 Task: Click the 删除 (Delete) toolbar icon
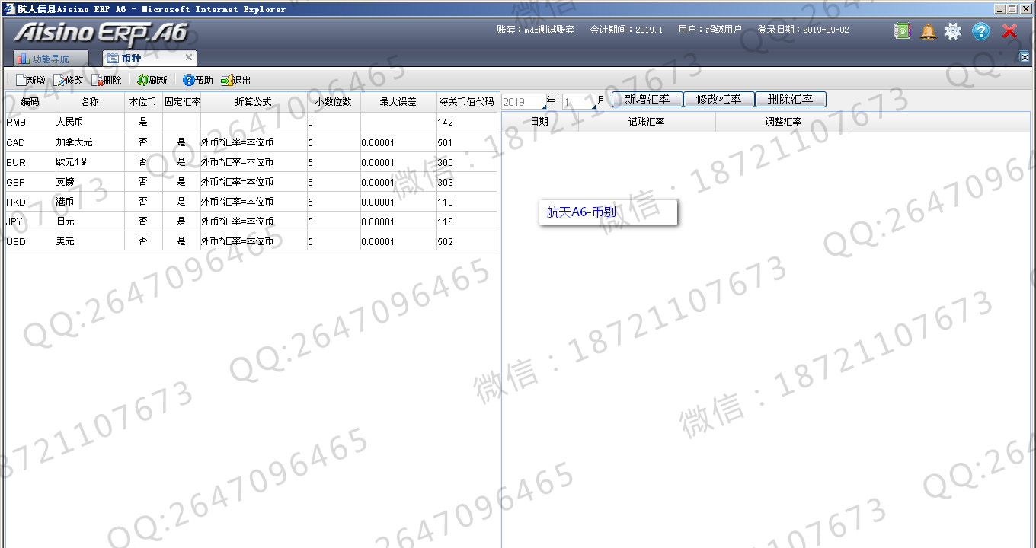coord(98,80)
